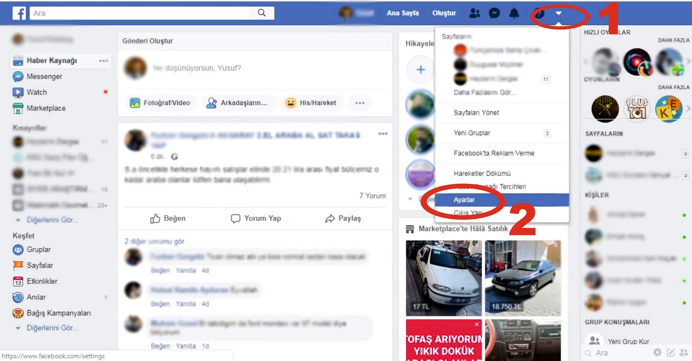Expand Diğerlerini Gör under Keşfet
The image size is (692, 361).
[x=52, y=328]
